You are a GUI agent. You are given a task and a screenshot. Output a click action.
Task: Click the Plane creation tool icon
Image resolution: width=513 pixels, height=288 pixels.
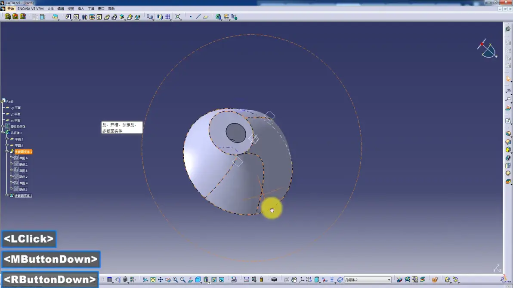(206, 17)
